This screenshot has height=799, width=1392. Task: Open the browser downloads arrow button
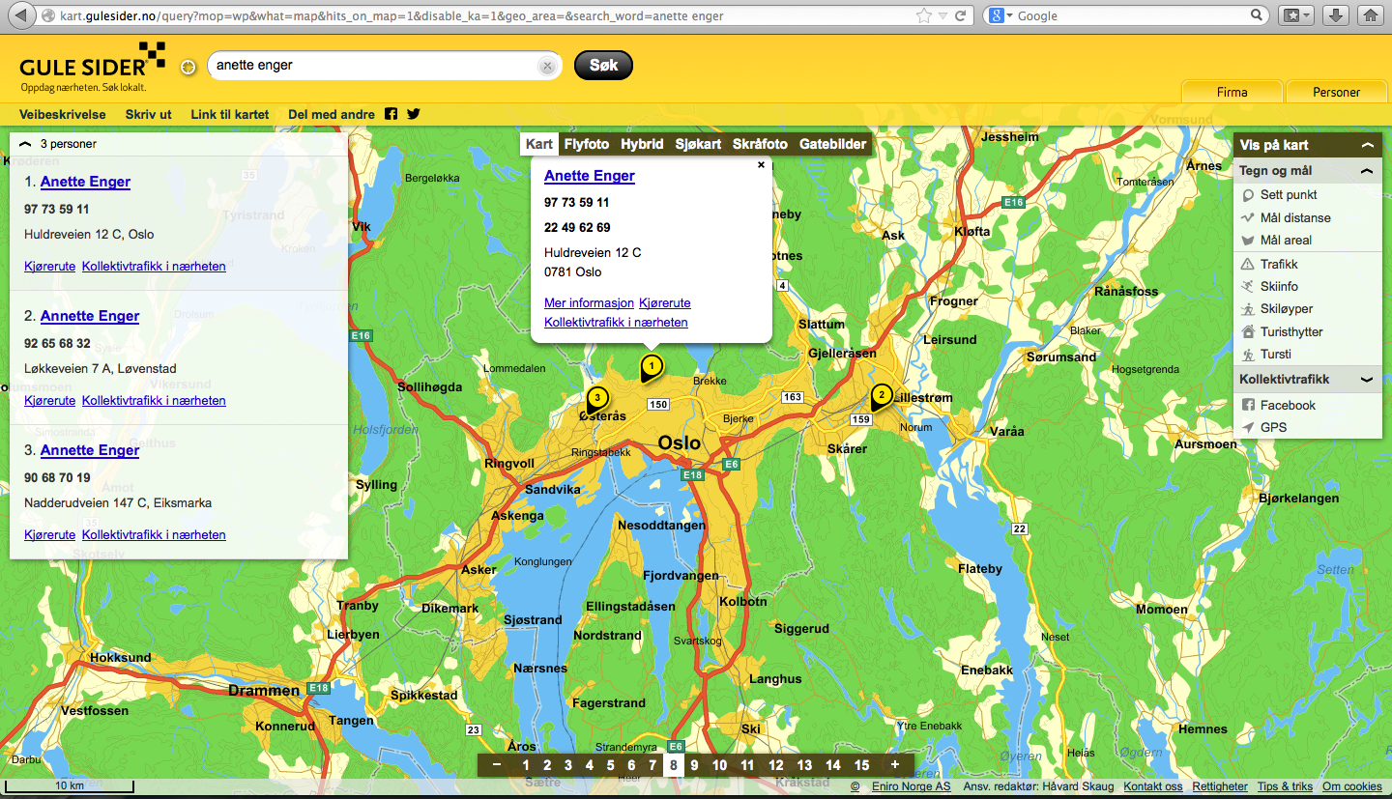click(1335, 15)
